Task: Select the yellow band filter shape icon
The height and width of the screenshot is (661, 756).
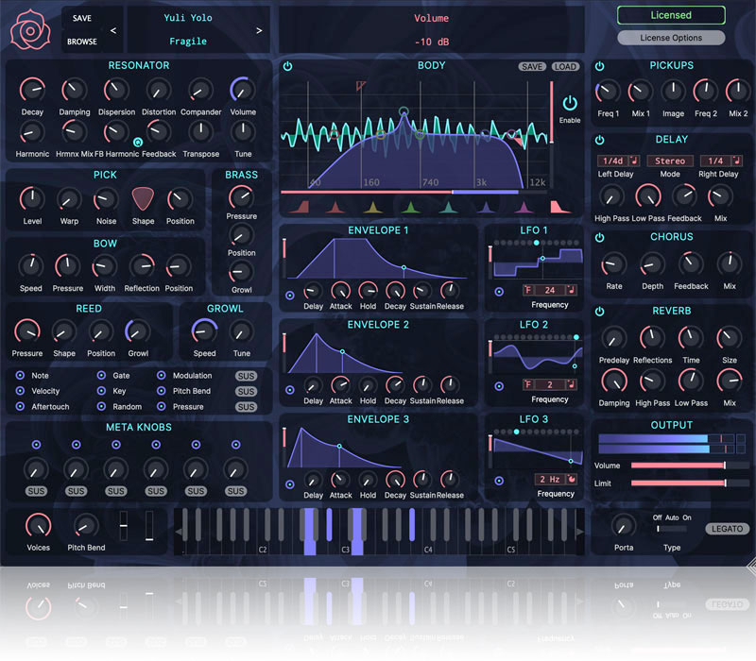Action: (372, 207)
